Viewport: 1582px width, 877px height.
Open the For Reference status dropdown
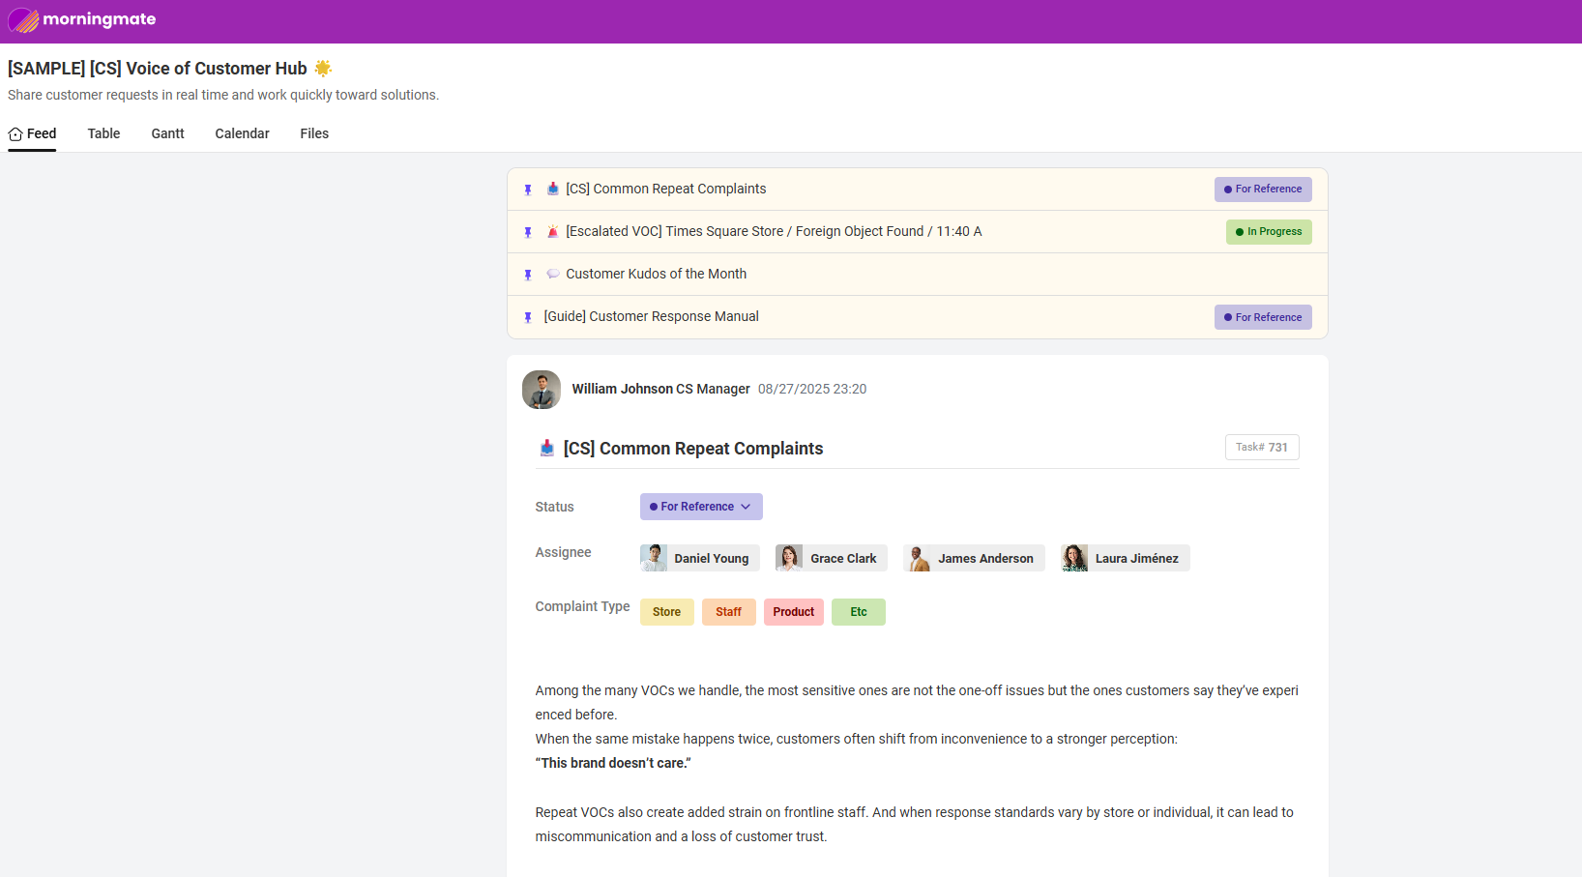[x=700, y=507]
